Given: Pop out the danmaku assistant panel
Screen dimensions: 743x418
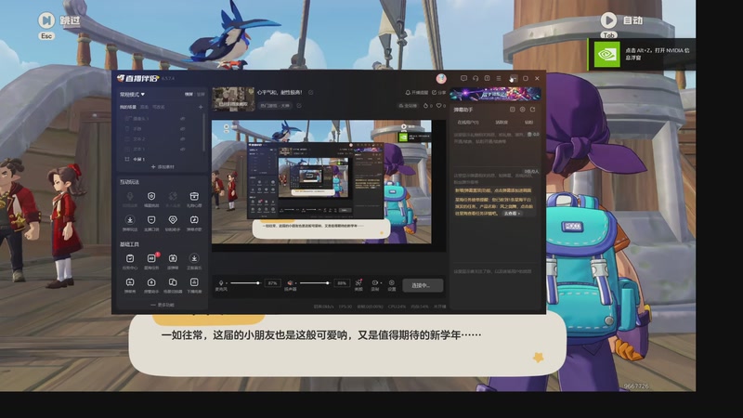Looking at the screenshot, I should [x=533, y=110].
